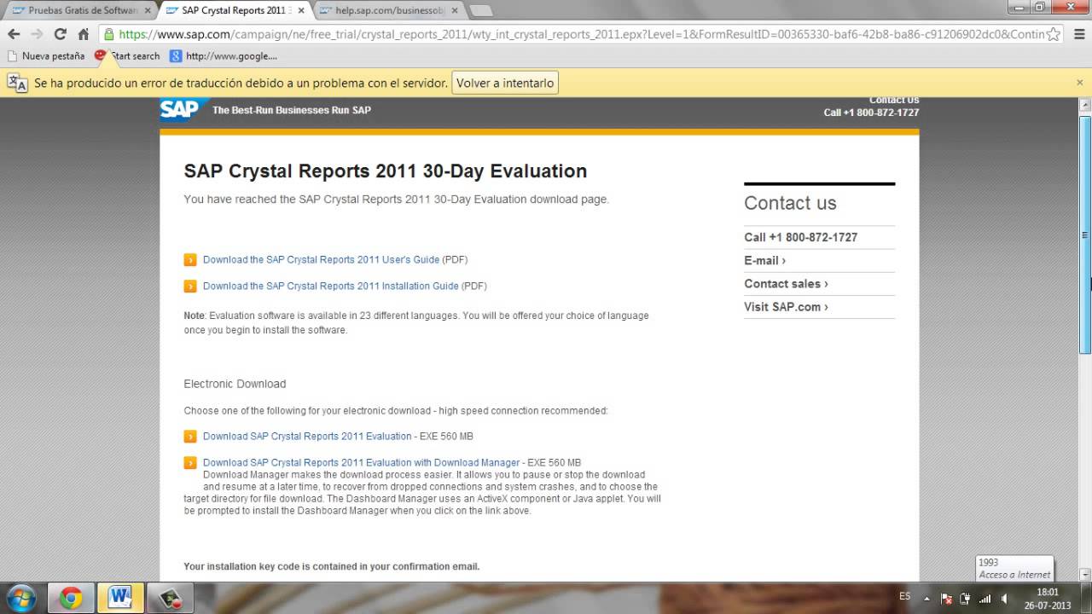Click orange arrow beside the Evaluation EXE link

pyautogui.click(x=190, y=437)
